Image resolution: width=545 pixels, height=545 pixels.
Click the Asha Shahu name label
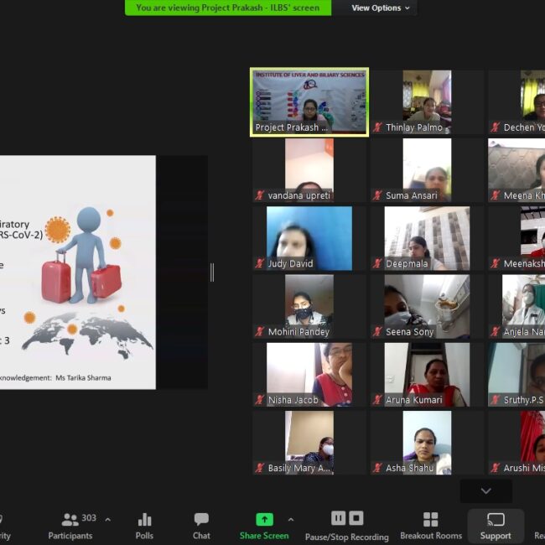pos(409,468)
